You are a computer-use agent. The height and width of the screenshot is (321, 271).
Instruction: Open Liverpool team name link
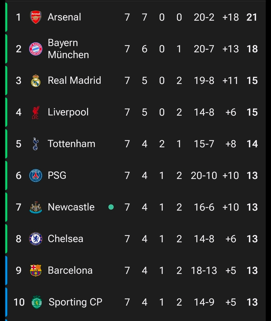coord(68,112)
